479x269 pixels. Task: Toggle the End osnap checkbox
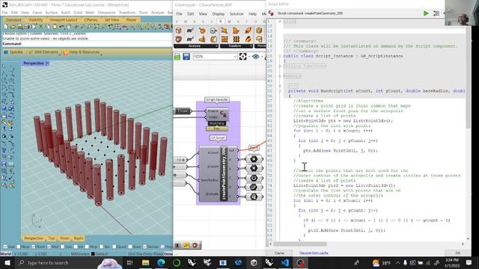(x=5, y=247)
